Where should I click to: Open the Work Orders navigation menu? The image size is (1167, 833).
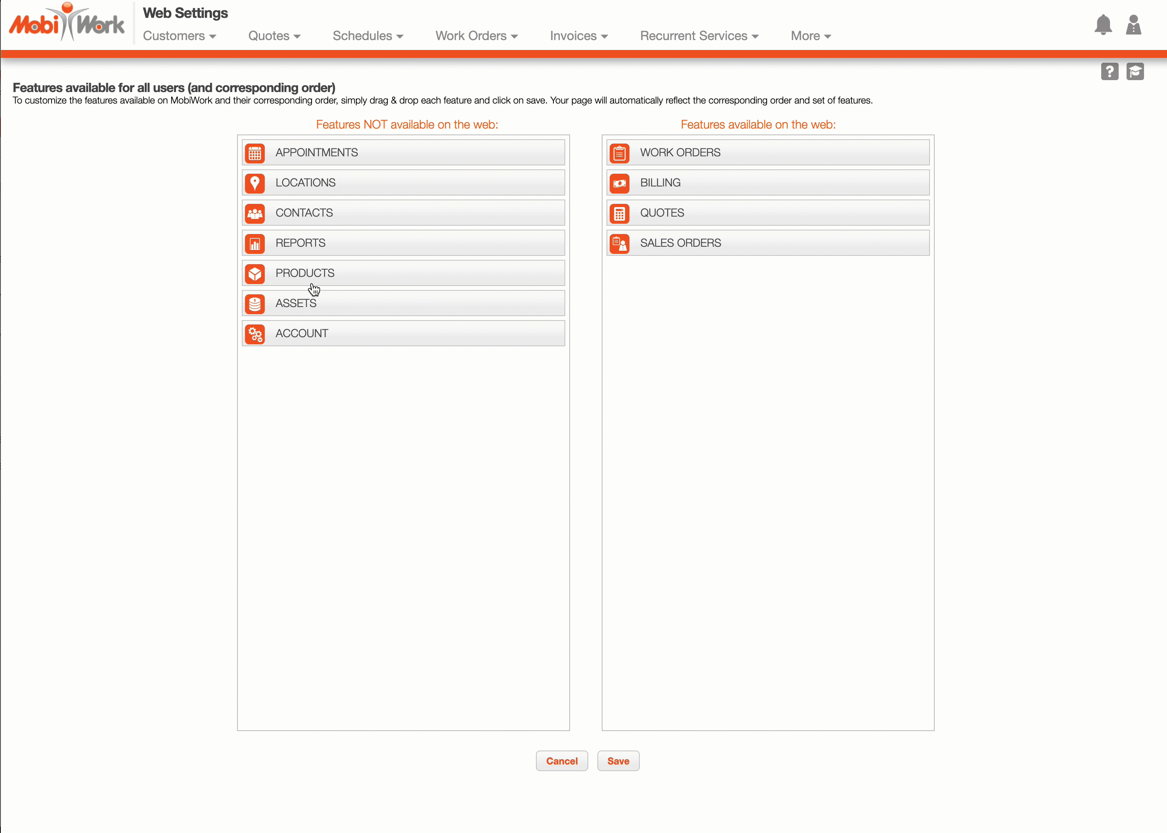click(x=476, y=36)
